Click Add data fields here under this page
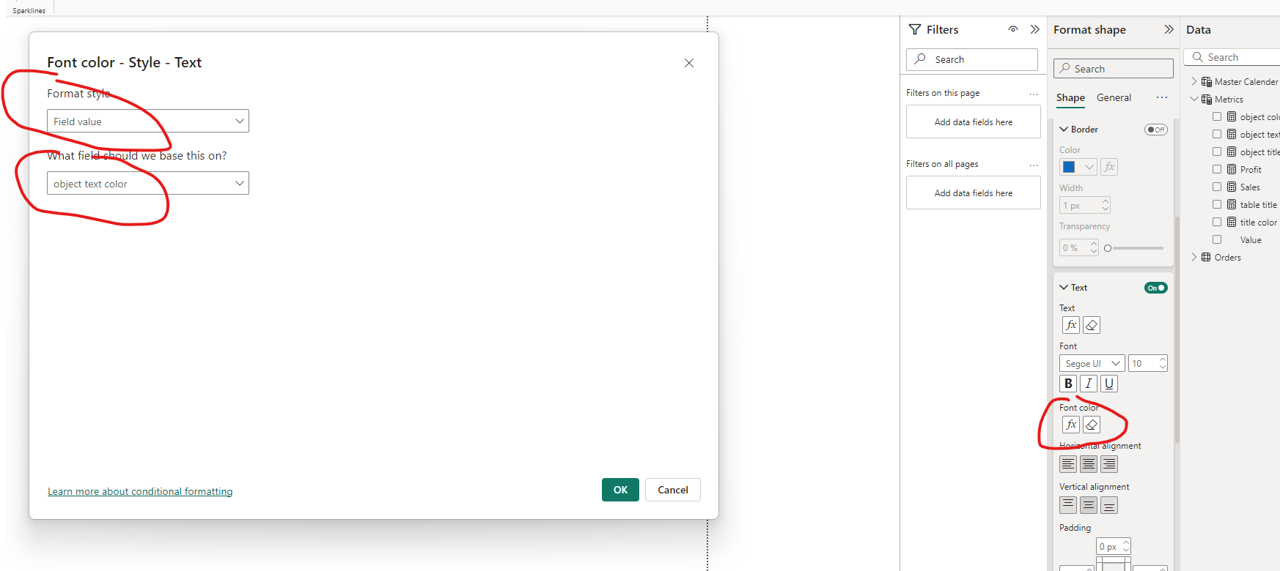1280x571 pixels. (974, 122)
